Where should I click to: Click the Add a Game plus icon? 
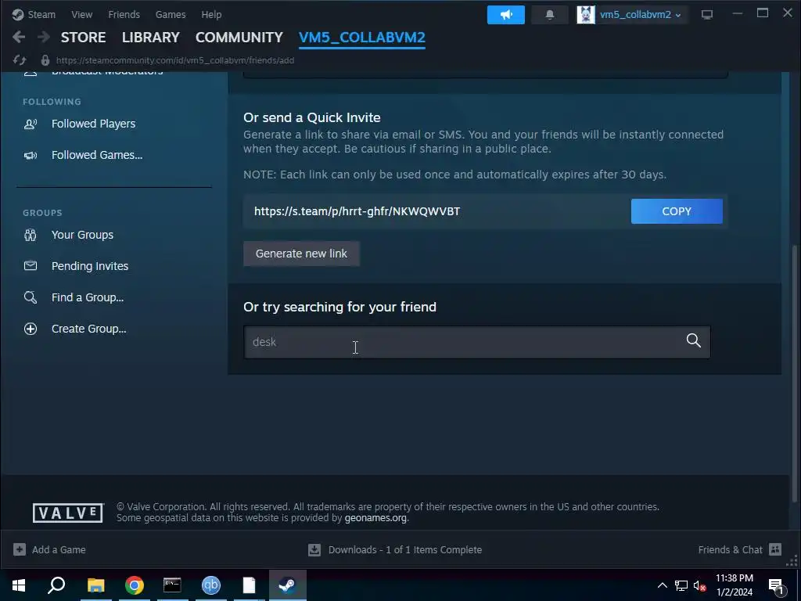pyautogui.click(x=20, y=549)
